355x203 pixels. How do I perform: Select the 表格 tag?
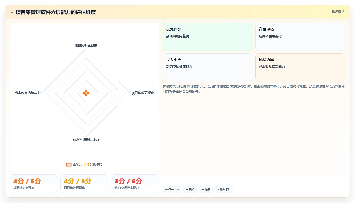pos(190,189)
